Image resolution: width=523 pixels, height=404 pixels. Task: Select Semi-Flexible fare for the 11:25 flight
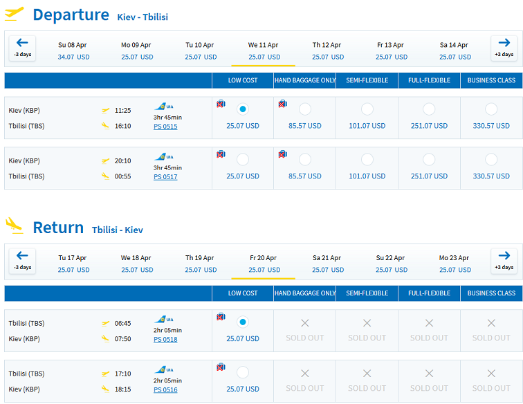coord(367,109)
